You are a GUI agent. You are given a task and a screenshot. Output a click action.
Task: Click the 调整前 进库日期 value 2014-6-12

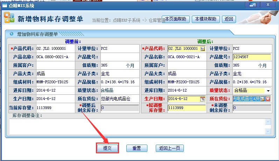[46, 90]
